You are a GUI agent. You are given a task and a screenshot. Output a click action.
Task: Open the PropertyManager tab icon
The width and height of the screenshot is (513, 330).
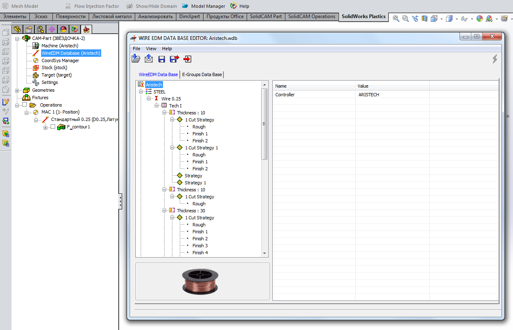pyautogui.click(x=28, y=29)
